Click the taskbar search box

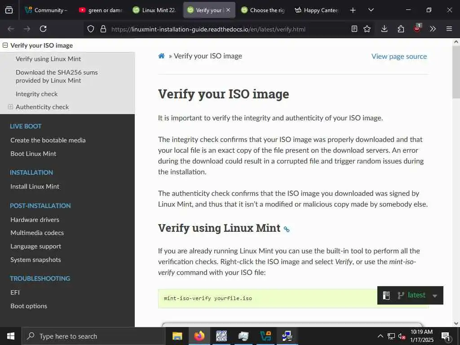tap(93, 336)
